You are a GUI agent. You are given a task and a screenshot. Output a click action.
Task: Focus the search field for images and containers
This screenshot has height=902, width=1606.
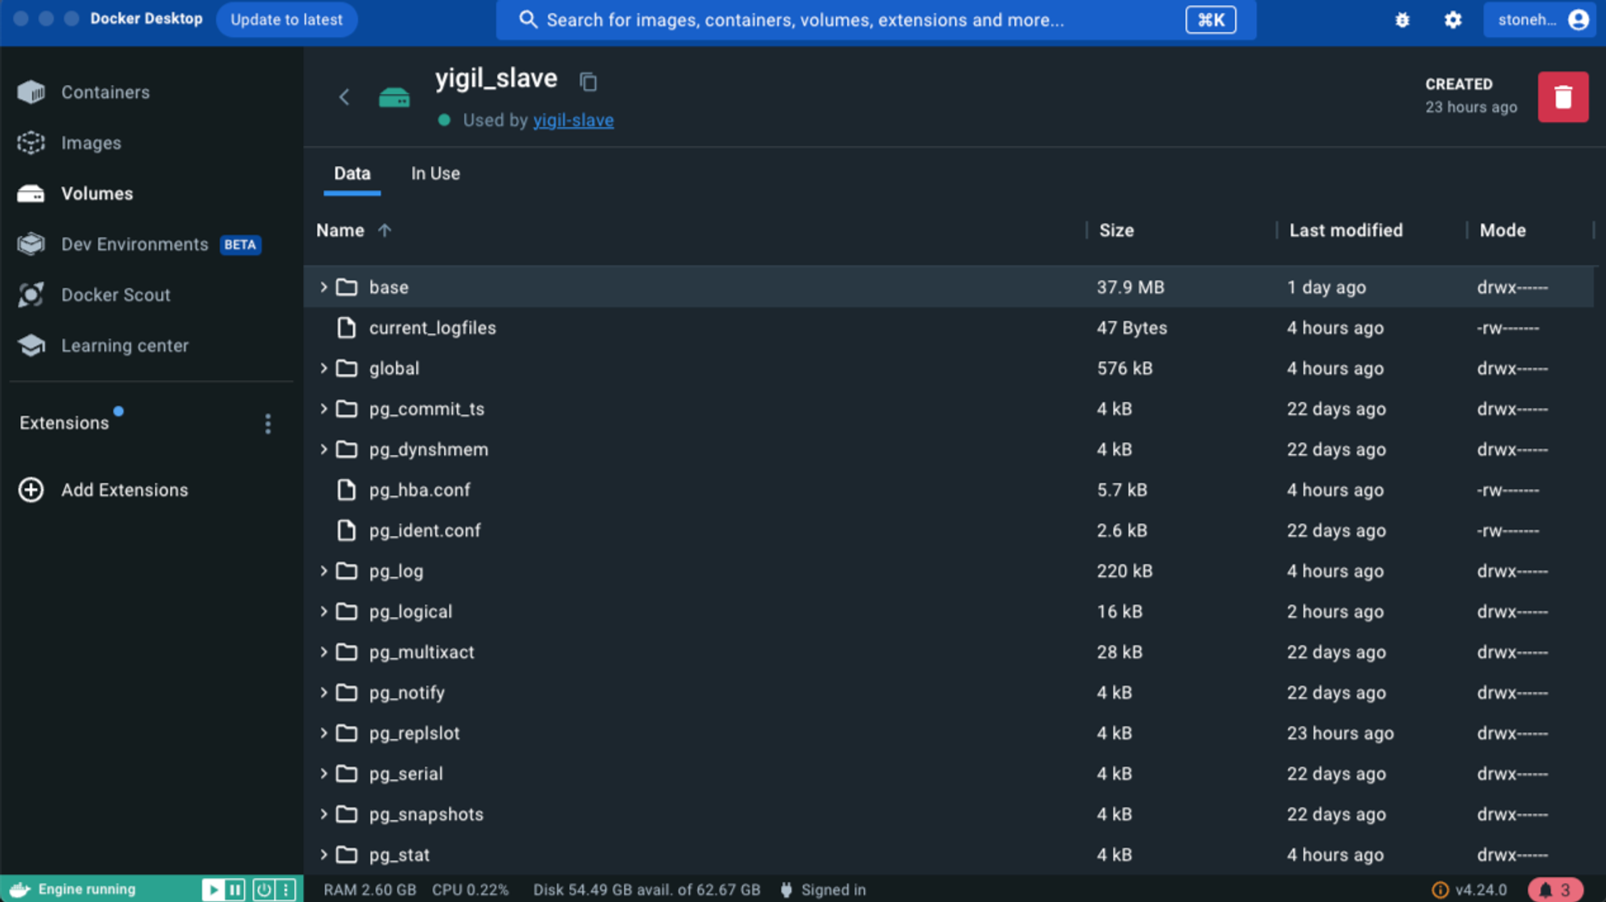(x=876, y=20)
